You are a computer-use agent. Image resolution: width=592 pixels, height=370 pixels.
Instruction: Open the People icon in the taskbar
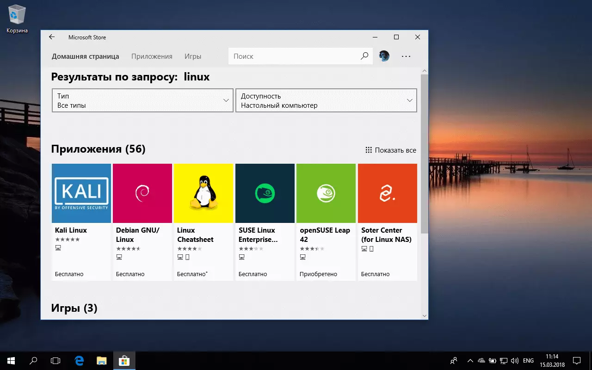point(454,360)
